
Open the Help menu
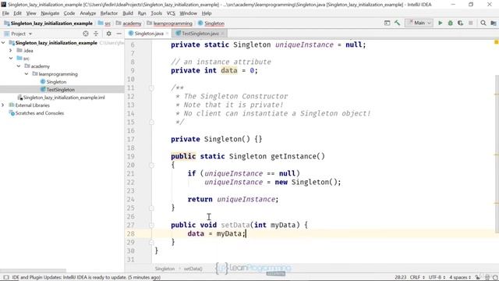coord(207,13)
